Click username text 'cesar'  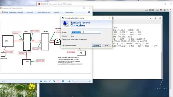point(73,36)
